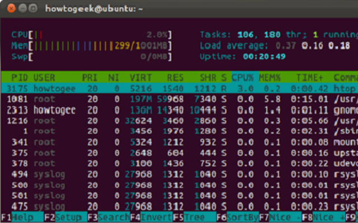Image resolution: width=358 pixels, height=223 pixels.
Task: Open the F6 SortBy menu
Action: coord(237,218)
